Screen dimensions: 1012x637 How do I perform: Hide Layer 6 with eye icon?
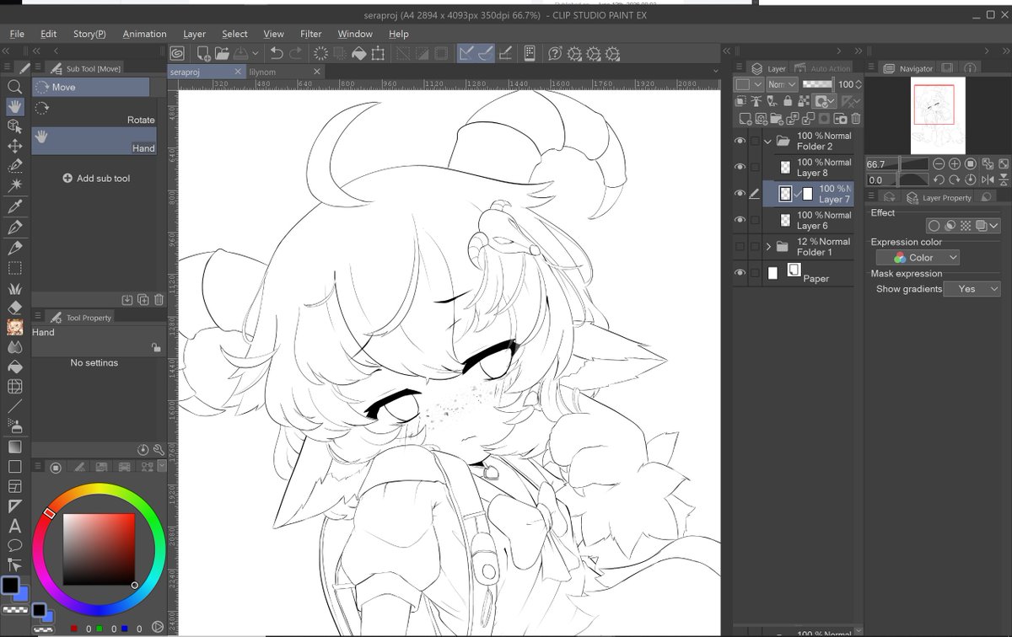[740, 220]
